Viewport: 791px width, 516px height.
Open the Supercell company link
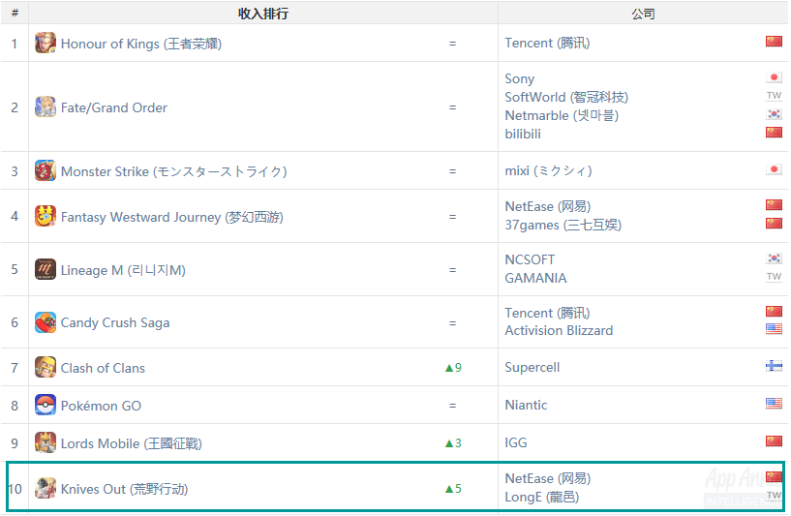pos(532,368)
